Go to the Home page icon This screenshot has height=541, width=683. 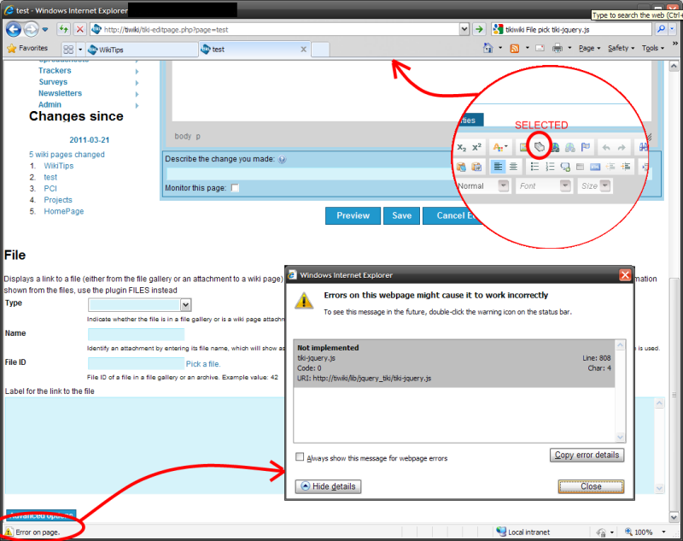pos(488,48)
